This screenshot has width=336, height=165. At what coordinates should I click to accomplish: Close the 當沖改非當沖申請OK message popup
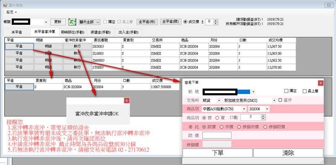pyautogui.click(x=127, y=100)
